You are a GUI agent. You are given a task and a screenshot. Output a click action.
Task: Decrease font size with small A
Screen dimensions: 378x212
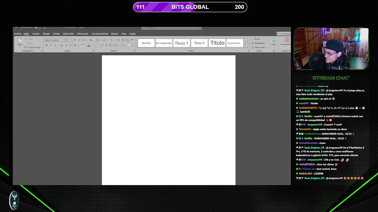tap(79, 40)
